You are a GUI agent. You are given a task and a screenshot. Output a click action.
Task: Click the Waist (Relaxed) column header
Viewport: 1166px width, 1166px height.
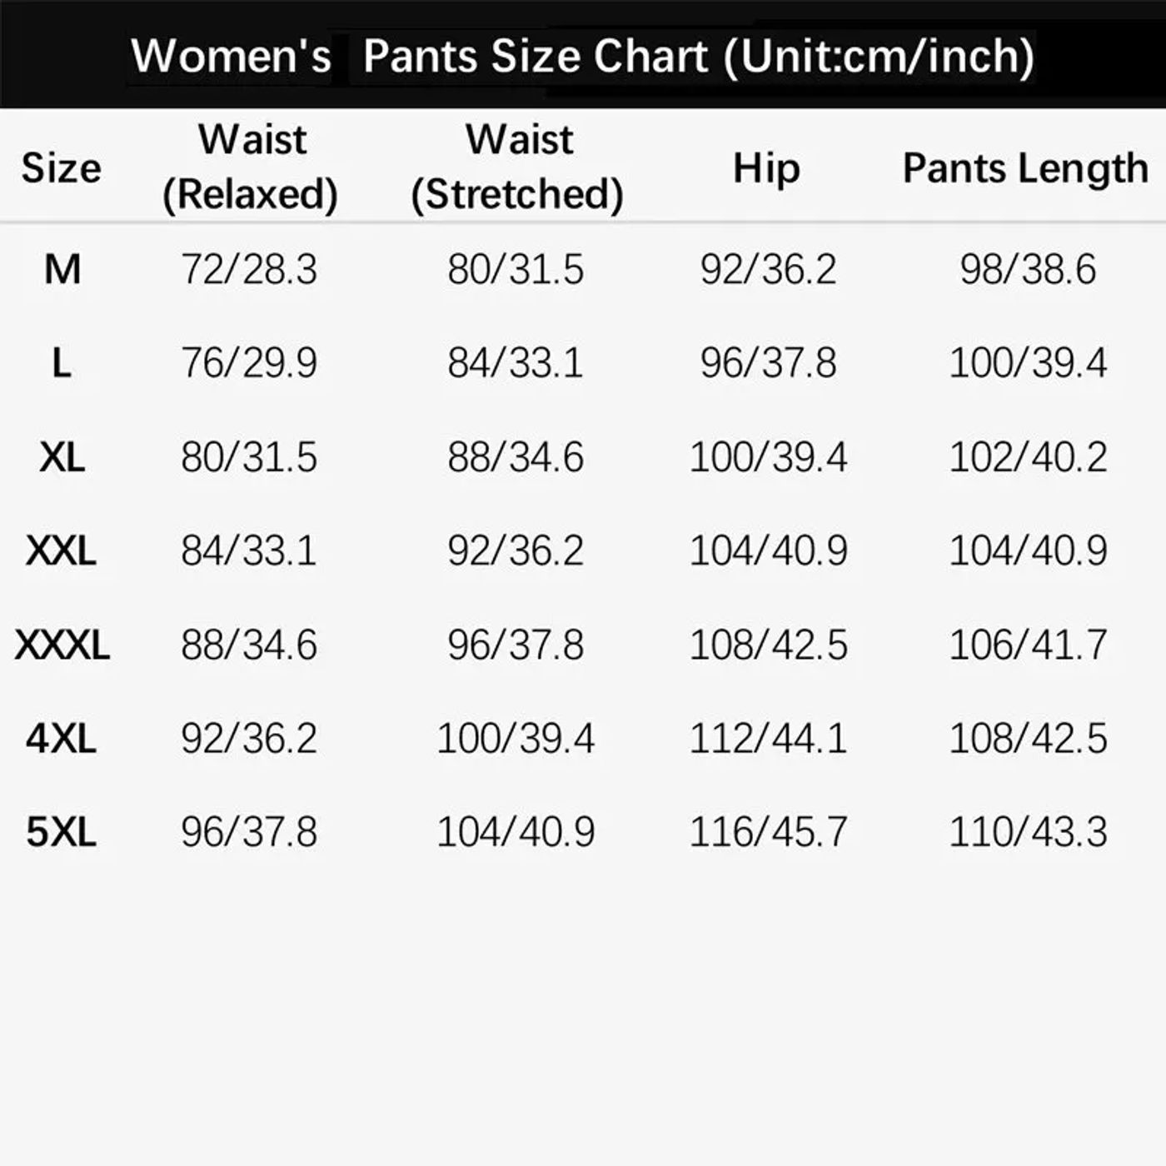[251, 167]
